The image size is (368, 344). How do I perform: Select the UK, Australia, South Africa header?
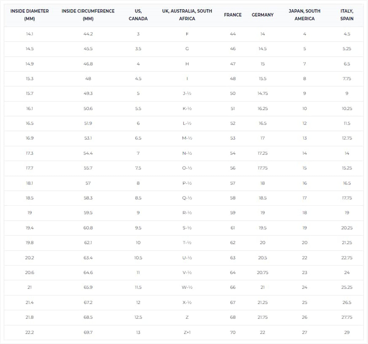[x=187, y=15]
